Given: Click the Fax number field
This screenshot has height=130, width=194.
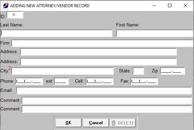Looking at the screenshot, I should point(144,81).
